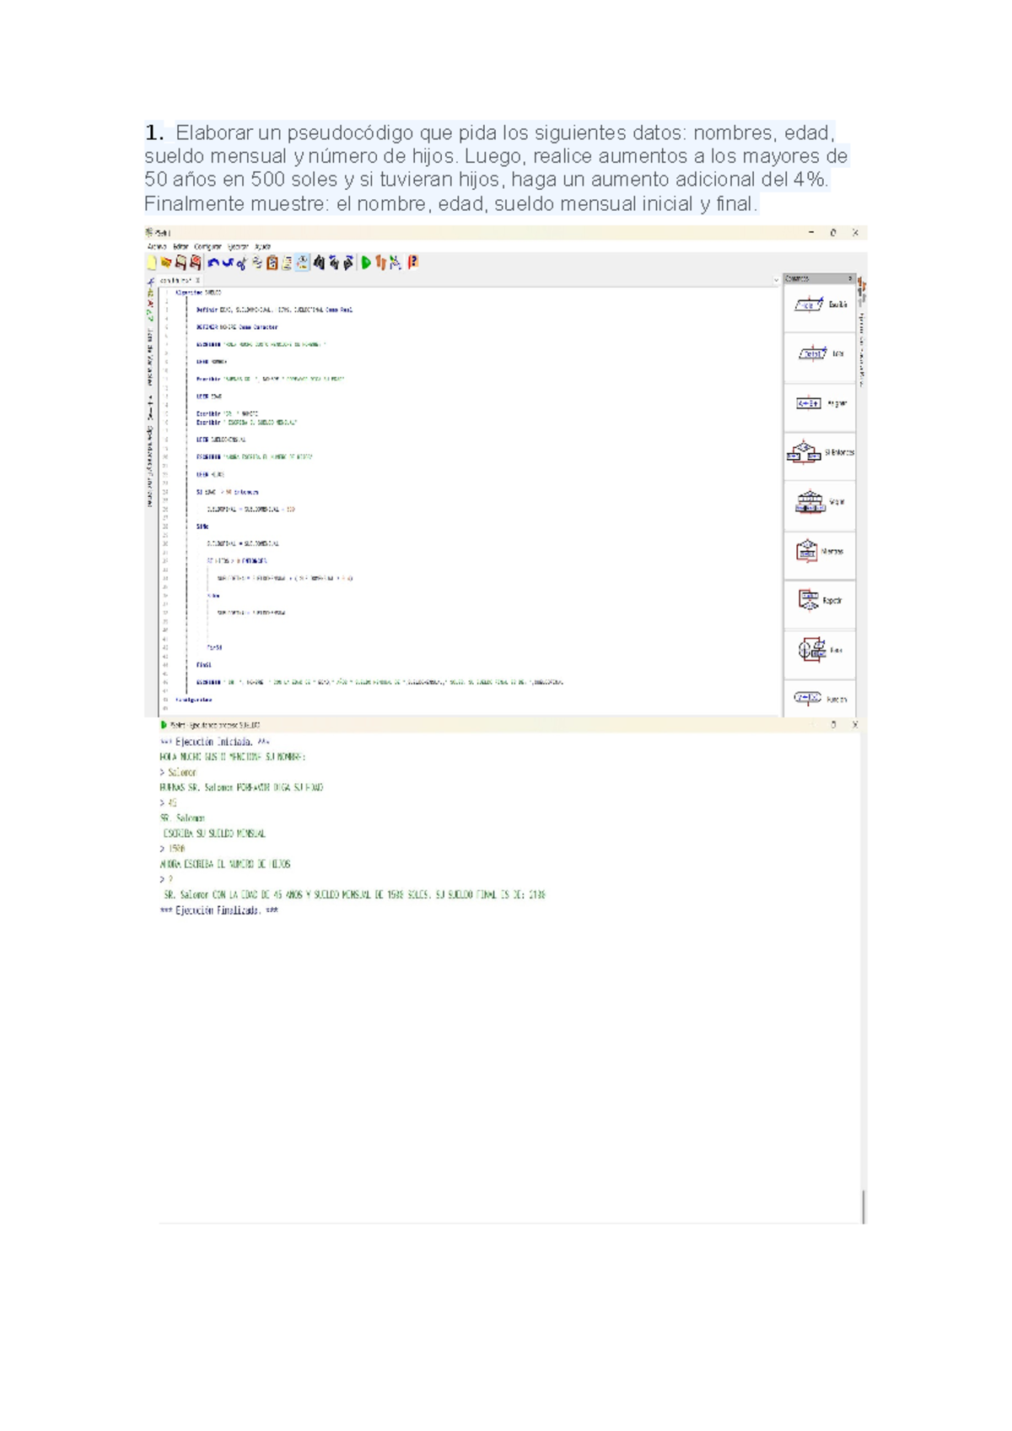Click the Paste clipboard toolbar icon

pos(272,262)
